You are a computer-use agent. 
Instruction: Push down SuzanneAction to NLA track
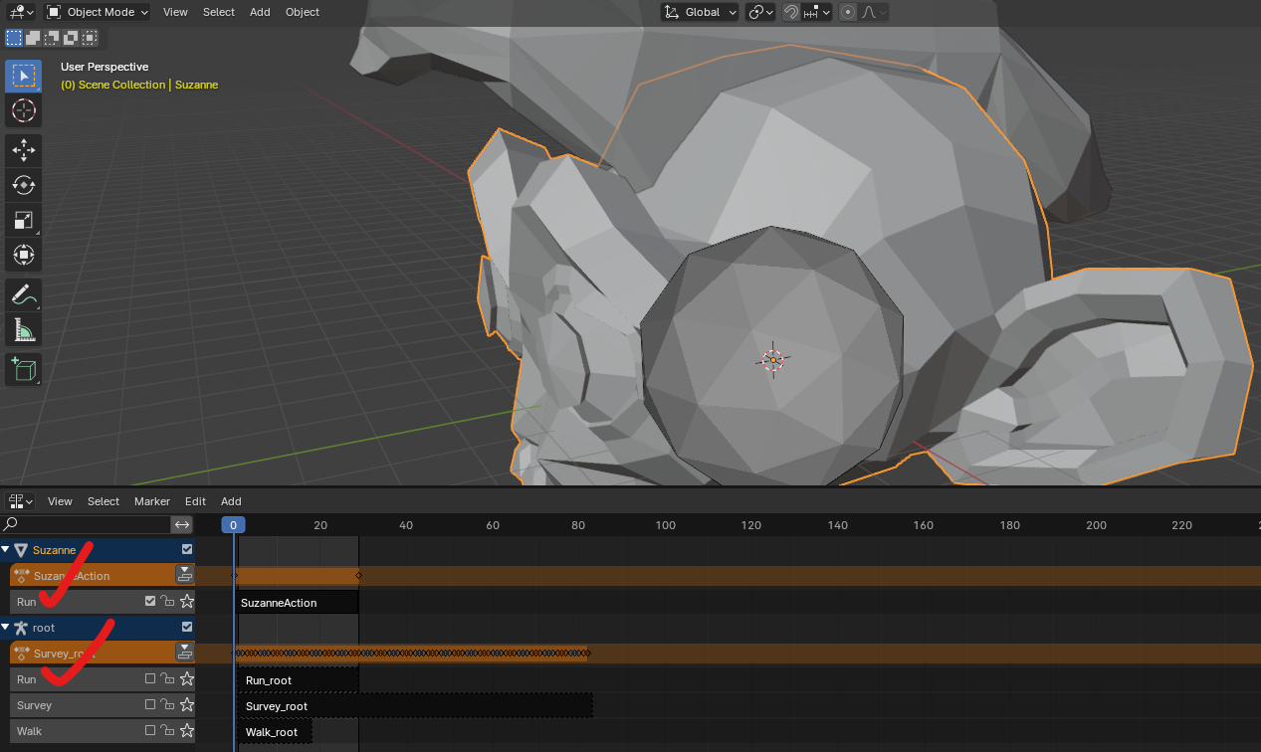pos(184,574)
